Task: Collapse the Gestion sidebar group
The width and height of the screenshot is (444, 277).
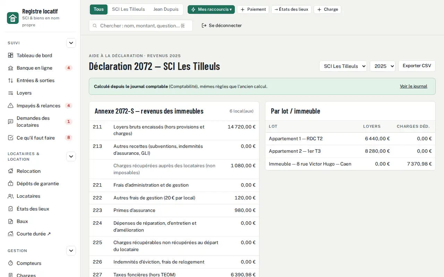Action: coord(71,251)
